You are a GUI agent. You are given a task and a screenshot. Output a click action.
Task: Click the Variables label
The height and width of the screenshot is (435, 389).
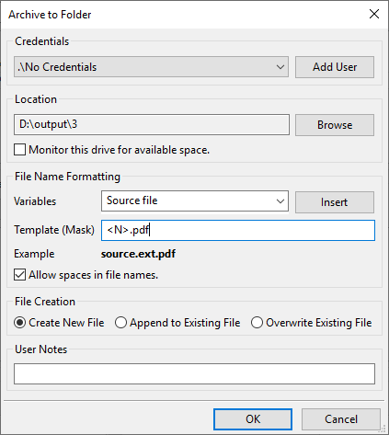pos(35,201)
